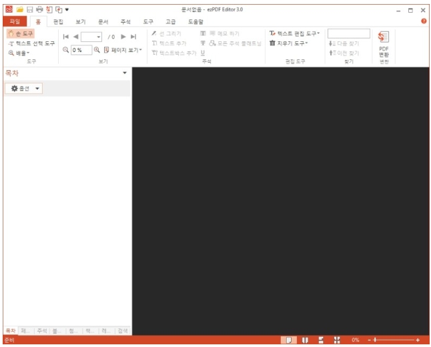Switch to the 문서 ribbon tab
Viewport: 431px width, 347px height.
pyautogui.click(x=103, y=22)
